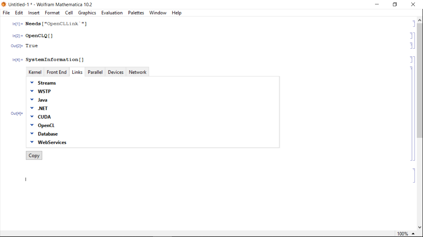This screenshot has width=423, height=237.
Task: Switch to the Devices tab
Action: [x=116, y=72]
